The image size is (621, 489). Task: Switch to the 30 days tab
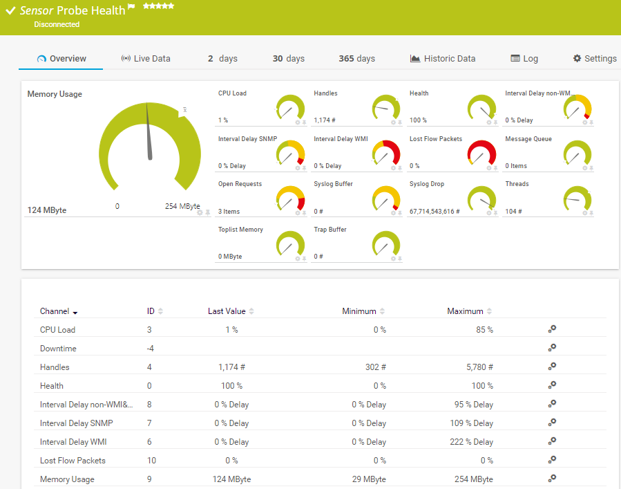[288, 58]
